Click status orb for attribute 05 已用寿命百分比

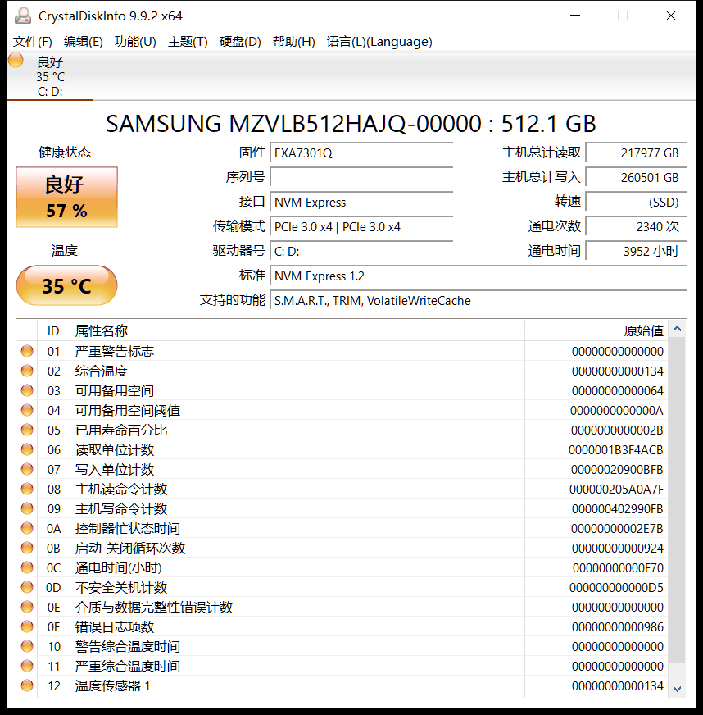pyautogui.click(x=27, y=430)
